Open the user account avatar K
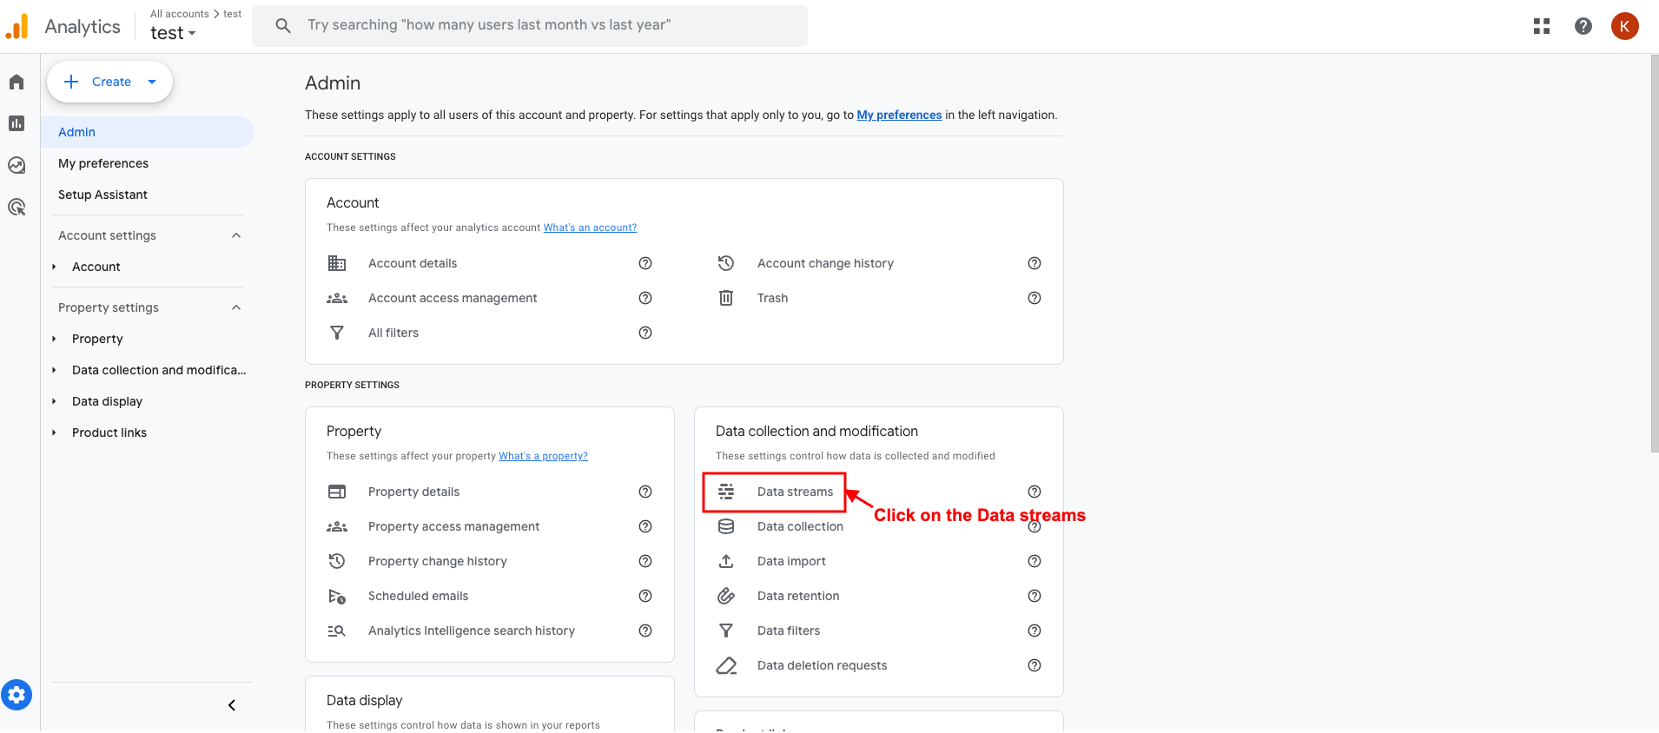This screenshot has height=733, width=1659. [x=1624, y=26]
